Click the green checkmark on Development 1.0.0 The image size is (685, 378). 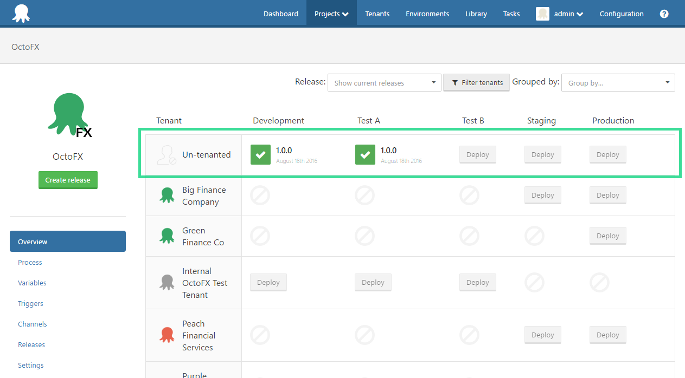[260, 154]
